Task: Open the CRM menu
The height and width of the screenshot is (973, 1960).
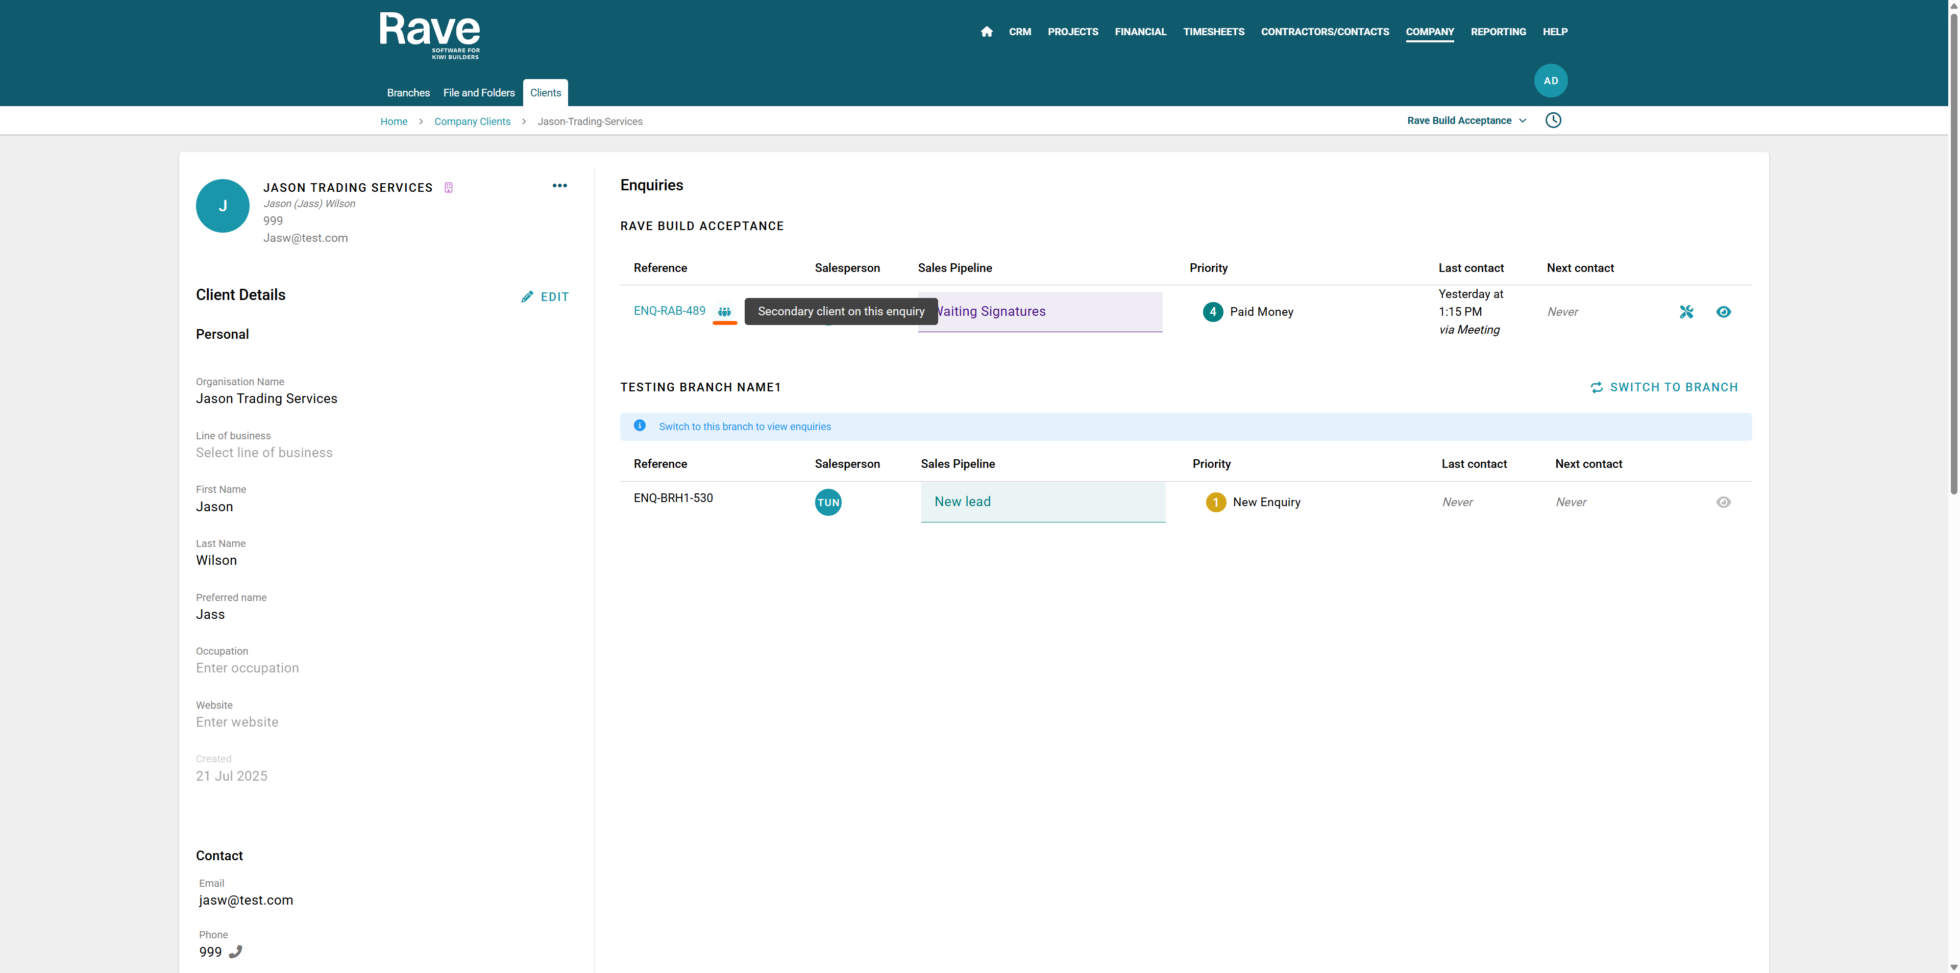Action: [1020, 32]
